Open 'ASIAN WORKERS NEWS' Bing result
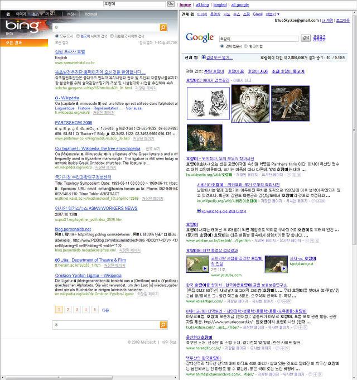357x380 pixels. (96, 208)
